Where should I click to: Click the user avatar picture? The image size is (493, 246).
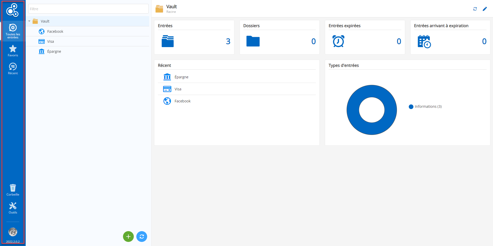pos(13,232)
